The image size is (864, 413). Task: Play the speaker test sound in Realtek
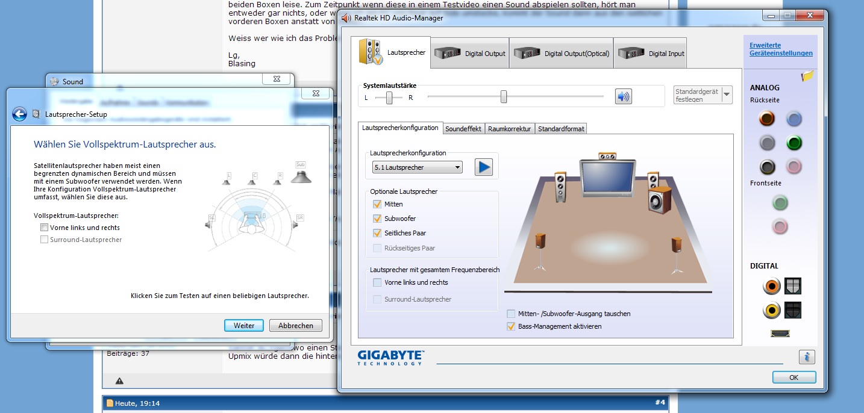coord(483,167)
